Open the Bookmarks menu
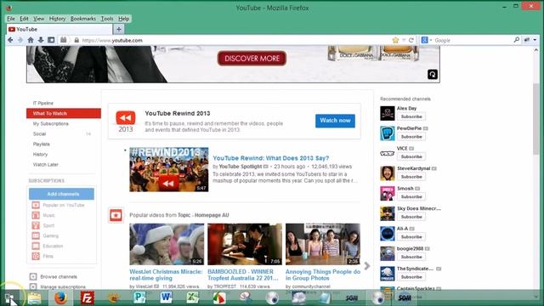Viewport: 544px width, 306px height. pos(83,19)
